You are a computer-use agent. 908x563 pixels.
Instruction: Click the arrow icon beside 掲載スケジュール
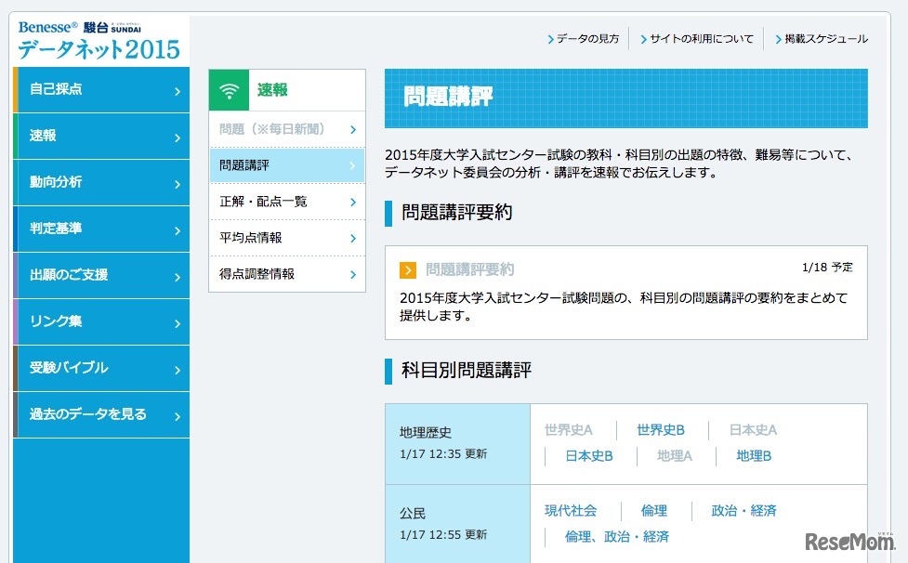pos(777,39)
